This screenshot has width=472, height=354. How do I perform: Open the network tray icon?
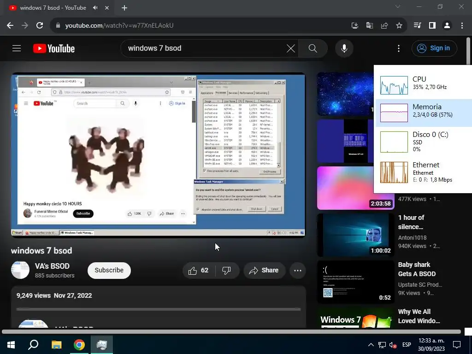(382, 345)
